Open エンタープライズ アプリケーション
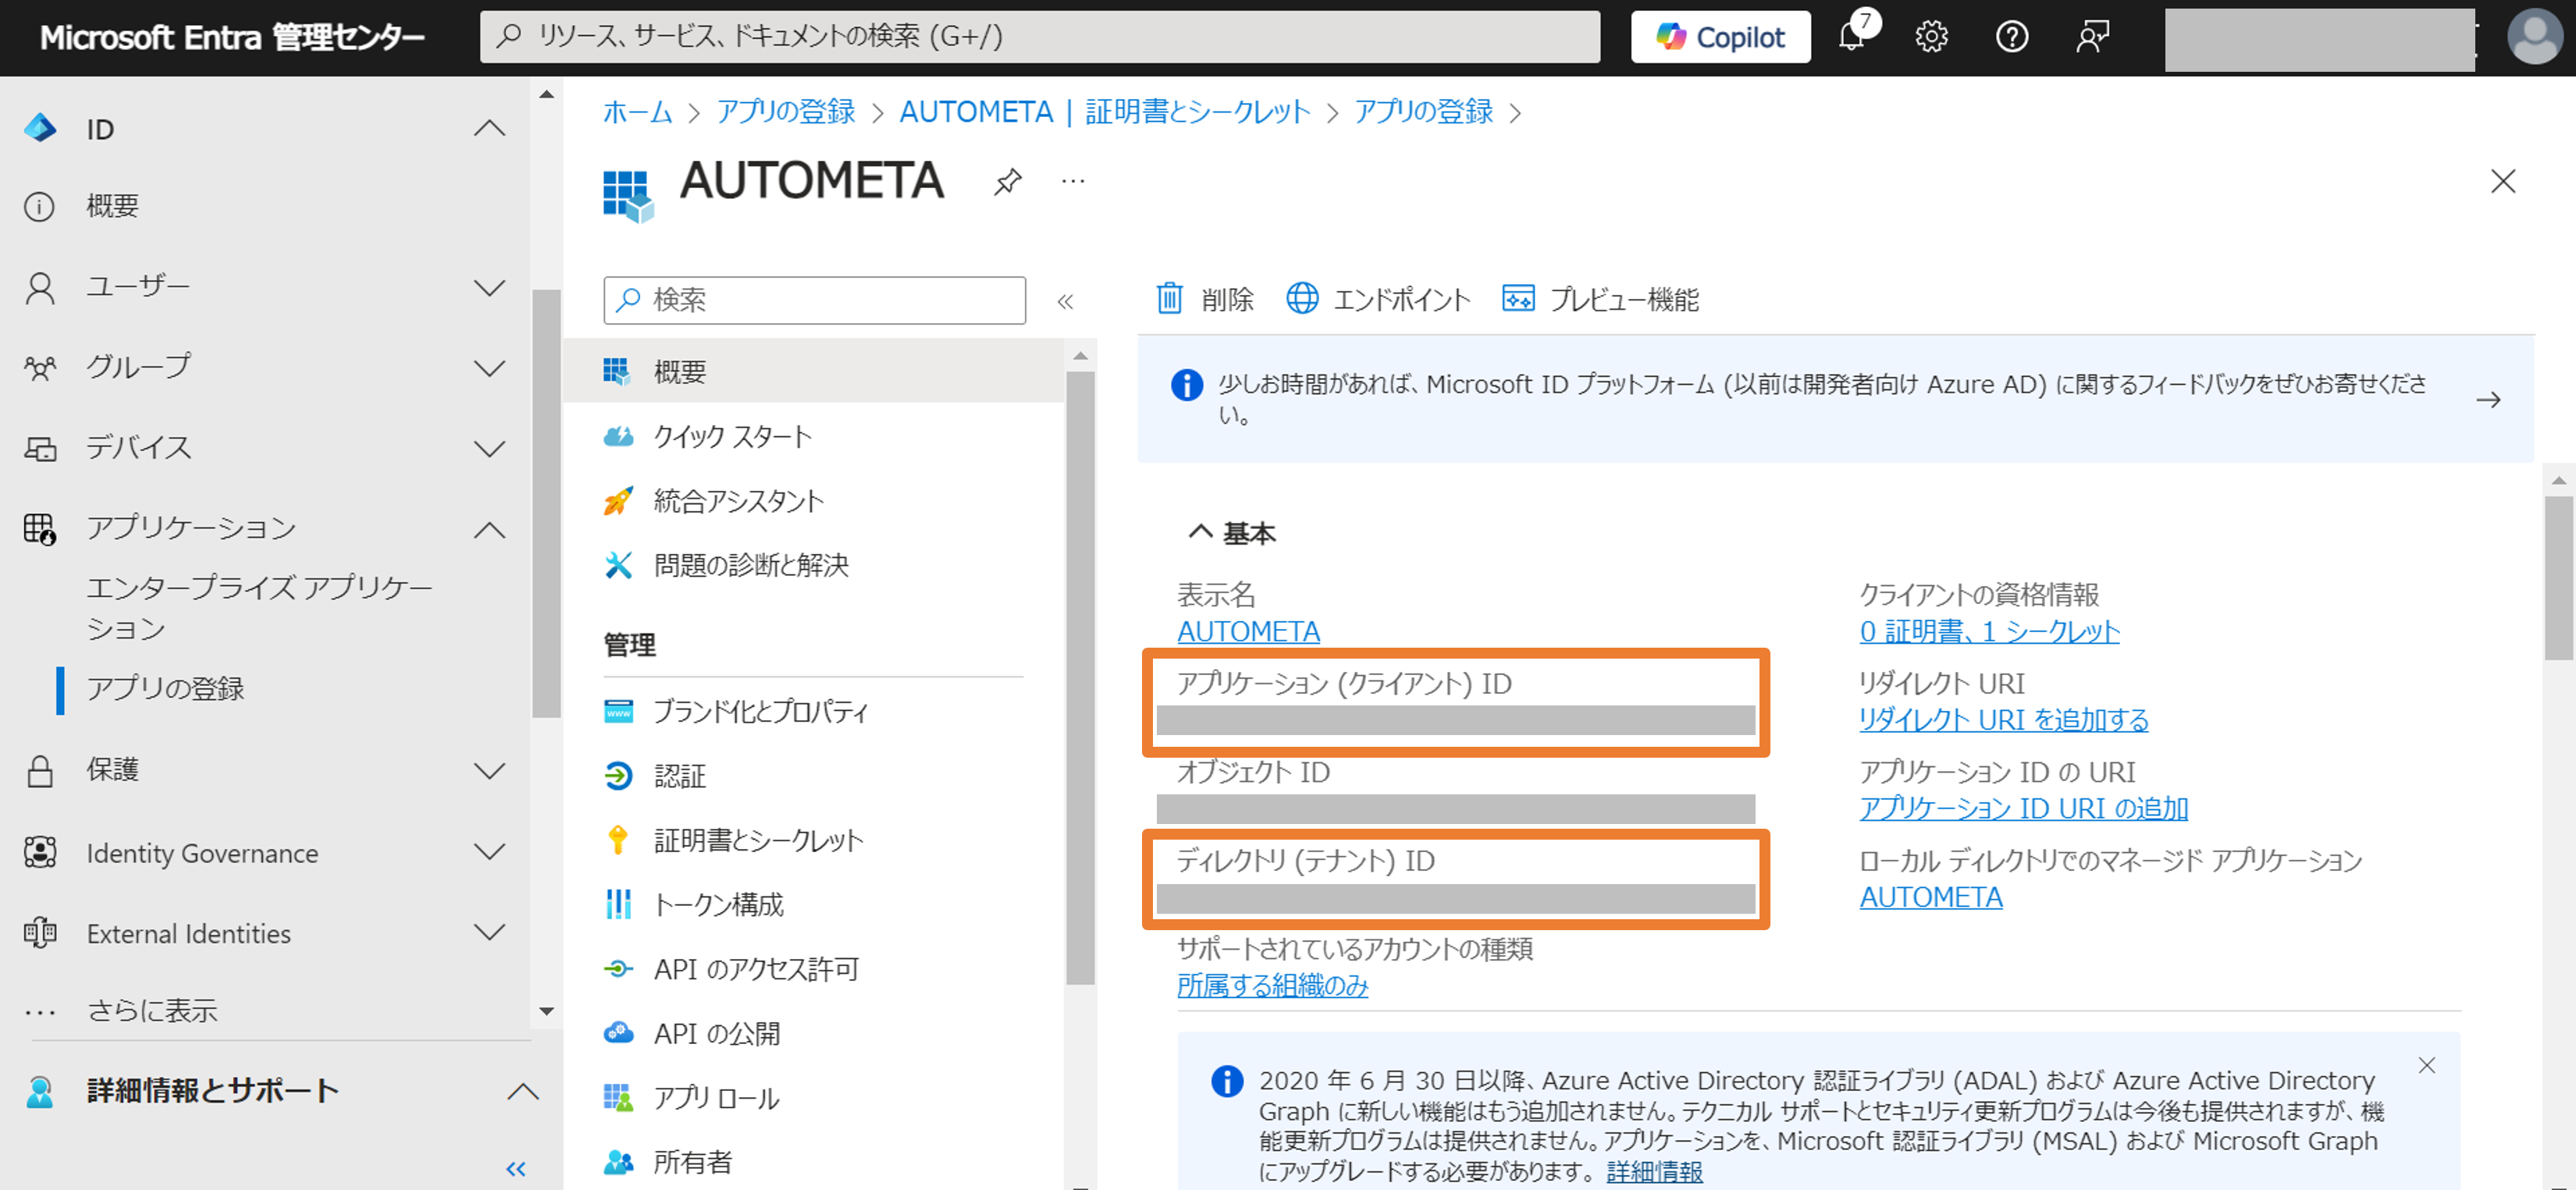The image size is (2576, 1190). [x=260, y=608]
